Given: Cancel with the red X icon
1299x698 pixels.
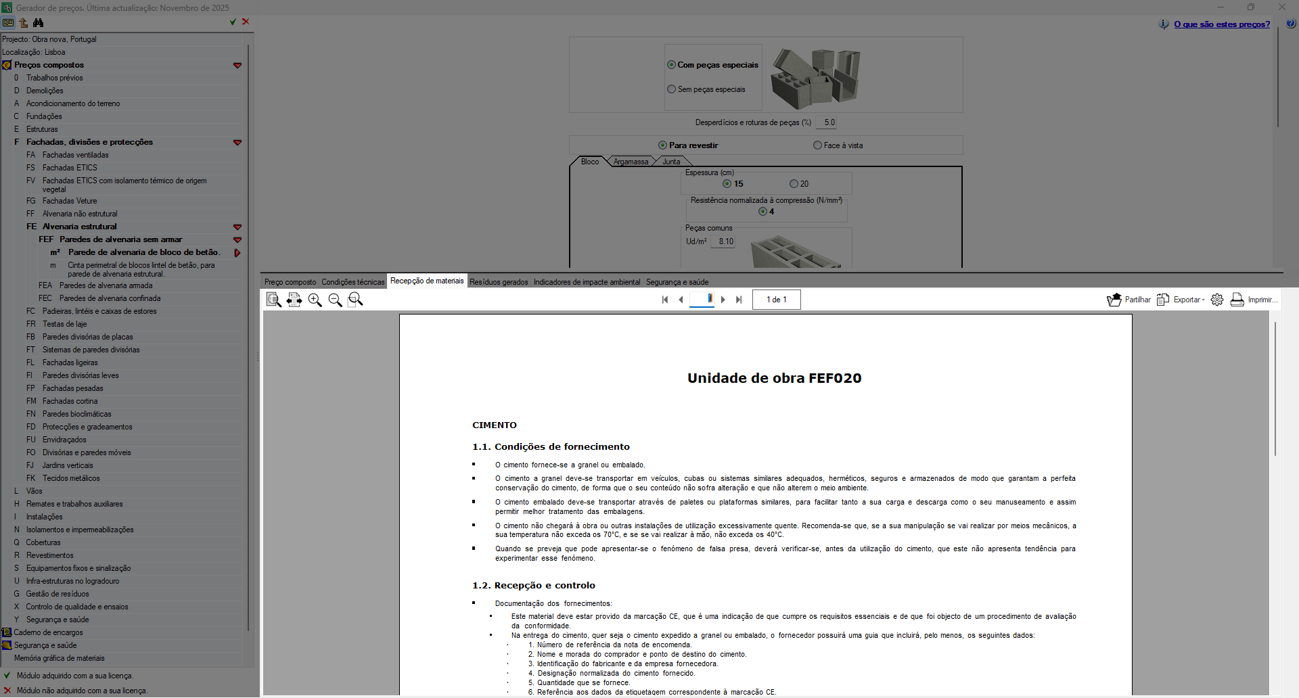Looking at the screenshot, I should click(246, 22).
